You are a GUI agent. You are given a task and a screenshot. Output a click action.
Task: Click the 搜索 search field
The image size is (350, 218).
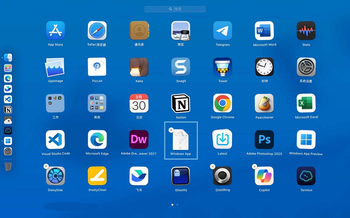[175, 9]
